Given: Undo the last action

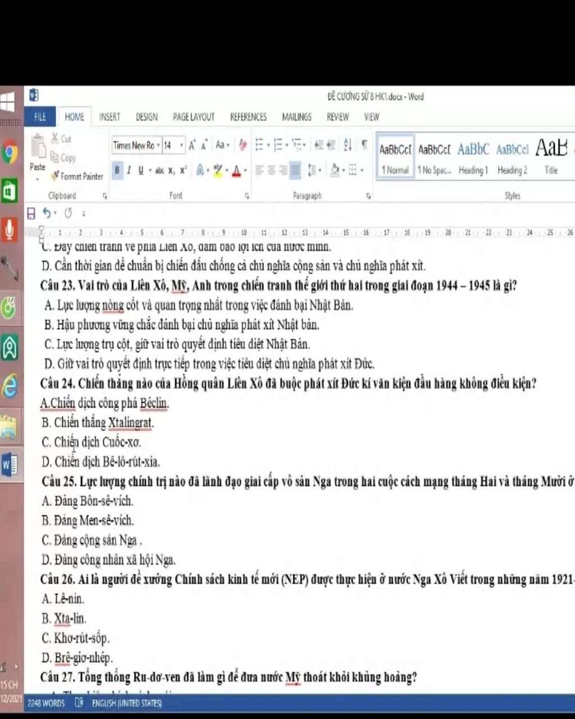Looking at the screenshot, I should pyautogui.click(x=47, y=213).
